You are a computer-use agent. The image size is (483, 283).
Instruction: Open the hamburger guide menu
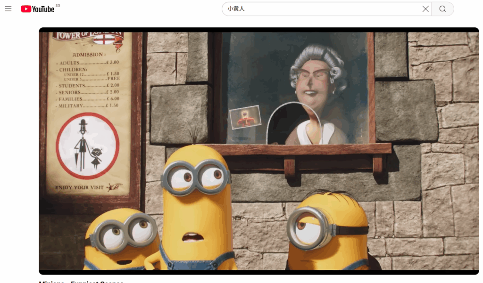click(x=8, y=9)
